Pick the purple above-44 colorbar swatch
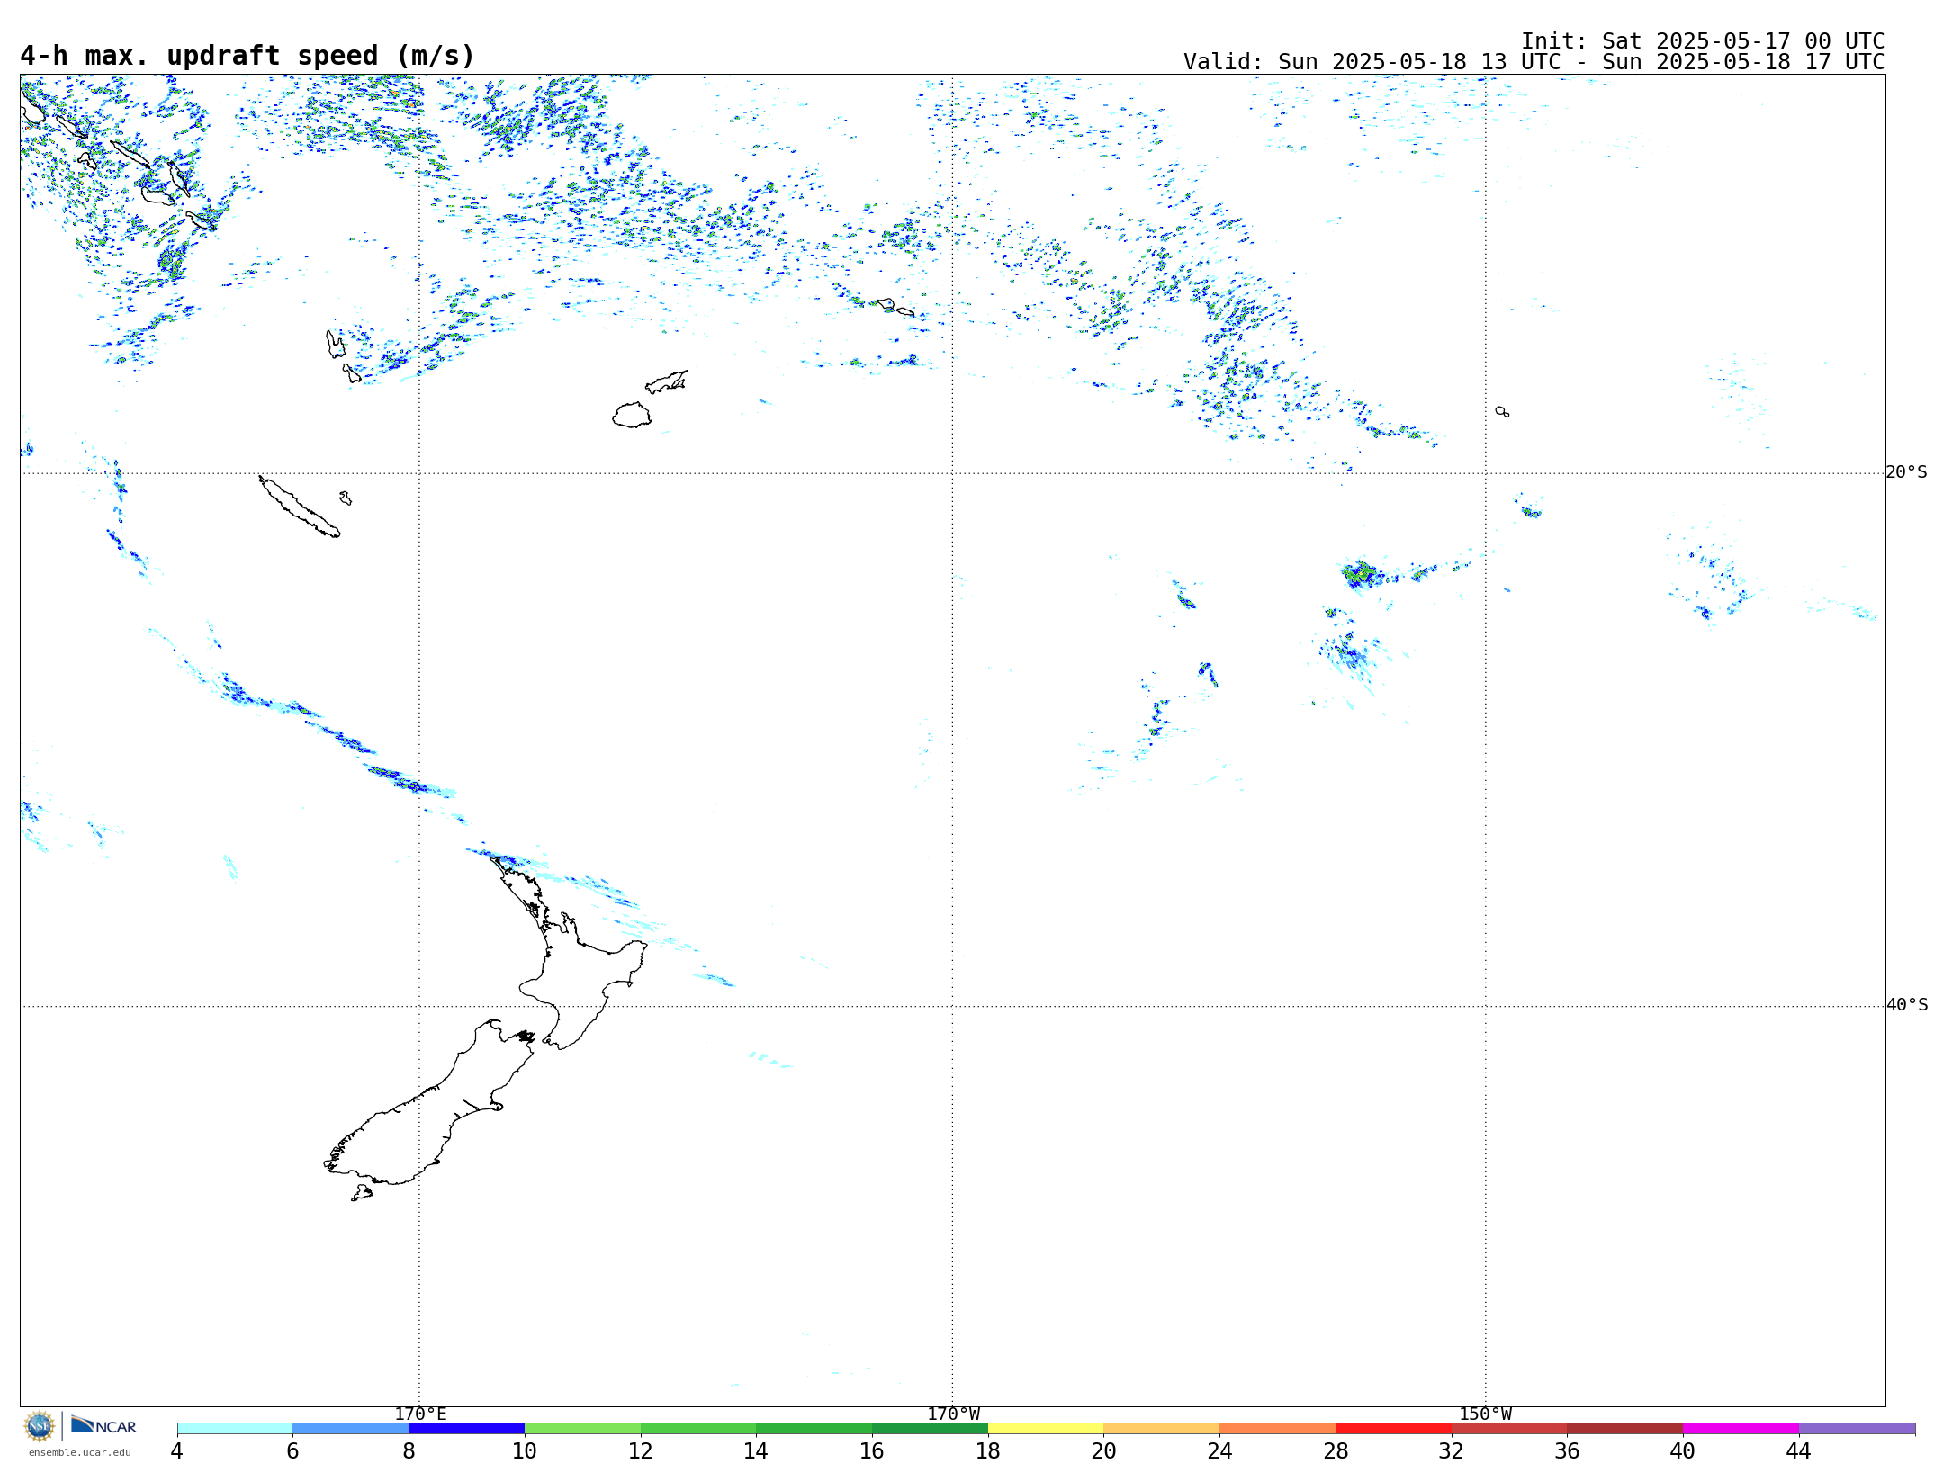 tap(1857, 1428)
